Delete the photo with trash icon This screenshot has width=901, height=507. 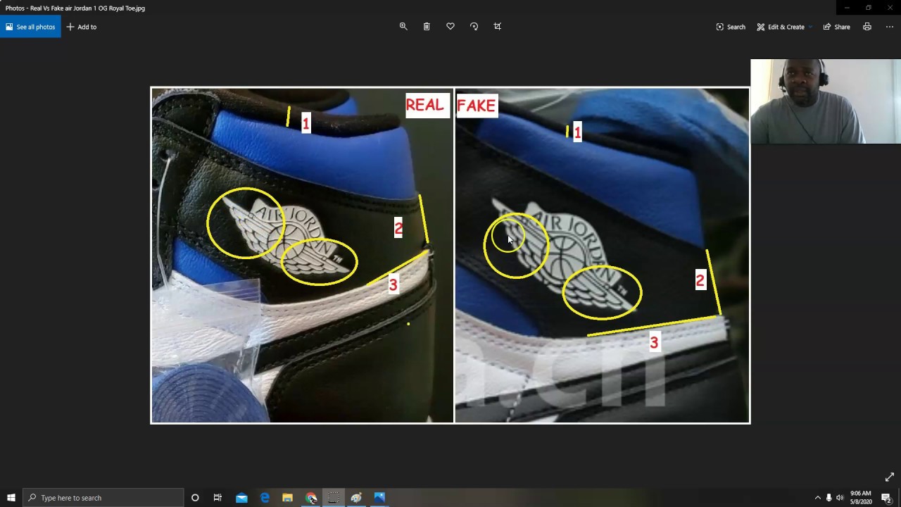point(427,27)
